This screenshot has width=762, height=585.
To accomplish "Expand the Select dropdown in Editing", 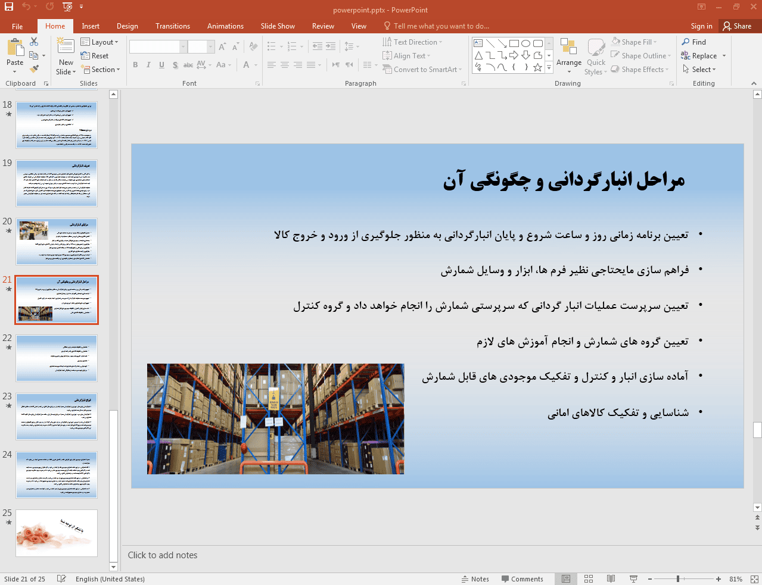I will [x=699, y=70].
